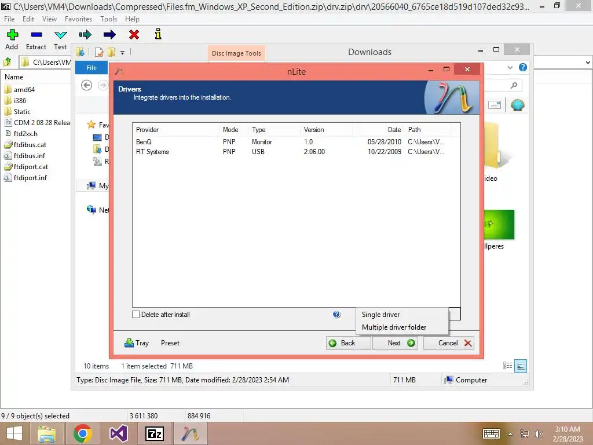Click the properties icon in Downloads quick access toolbar

(99, 52)
